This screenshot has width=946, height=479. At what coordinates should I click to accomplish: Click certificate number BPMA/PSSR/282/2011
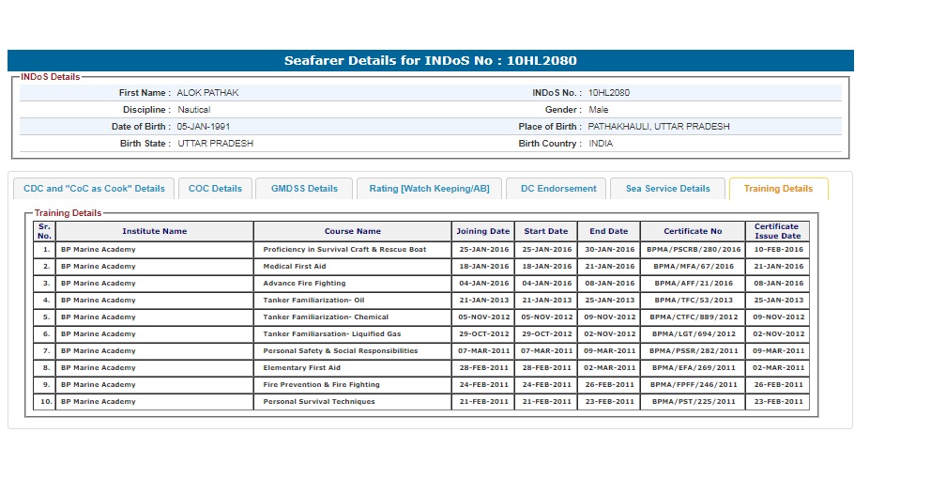pyautogui.click(x=694, y=351)
